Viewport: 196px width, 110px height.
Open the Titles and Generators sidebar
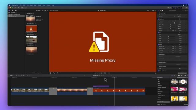pyautogui.click(x=16, y=10)
